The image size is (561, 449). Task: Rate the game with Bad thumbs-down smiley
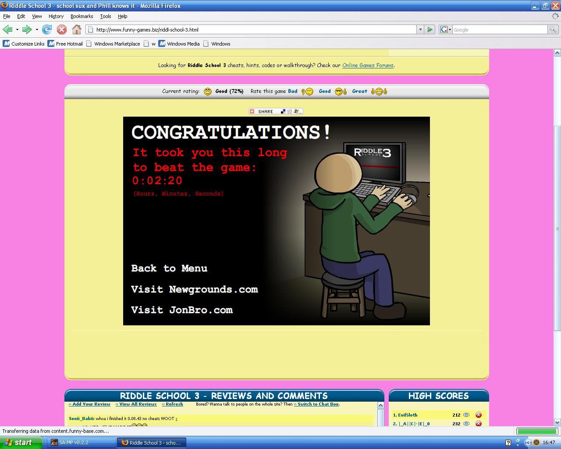coord(307,91)
